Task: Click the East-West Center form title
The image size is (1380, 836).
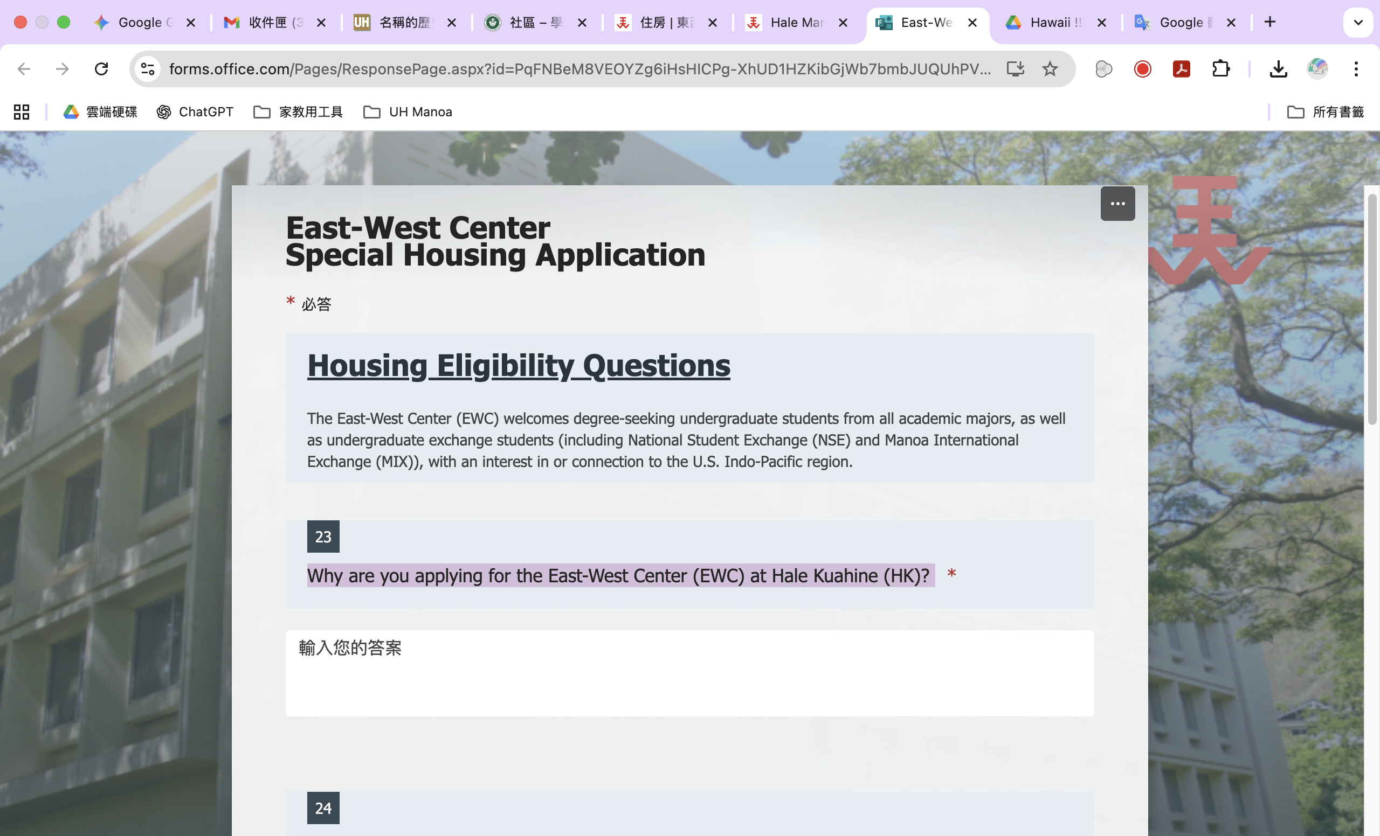Action: click(x=495, y=241)
